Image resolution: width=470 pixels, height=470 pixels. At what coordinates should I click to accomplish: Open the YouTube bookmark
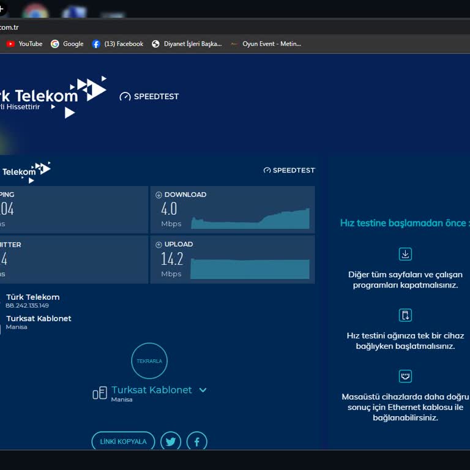24,44
